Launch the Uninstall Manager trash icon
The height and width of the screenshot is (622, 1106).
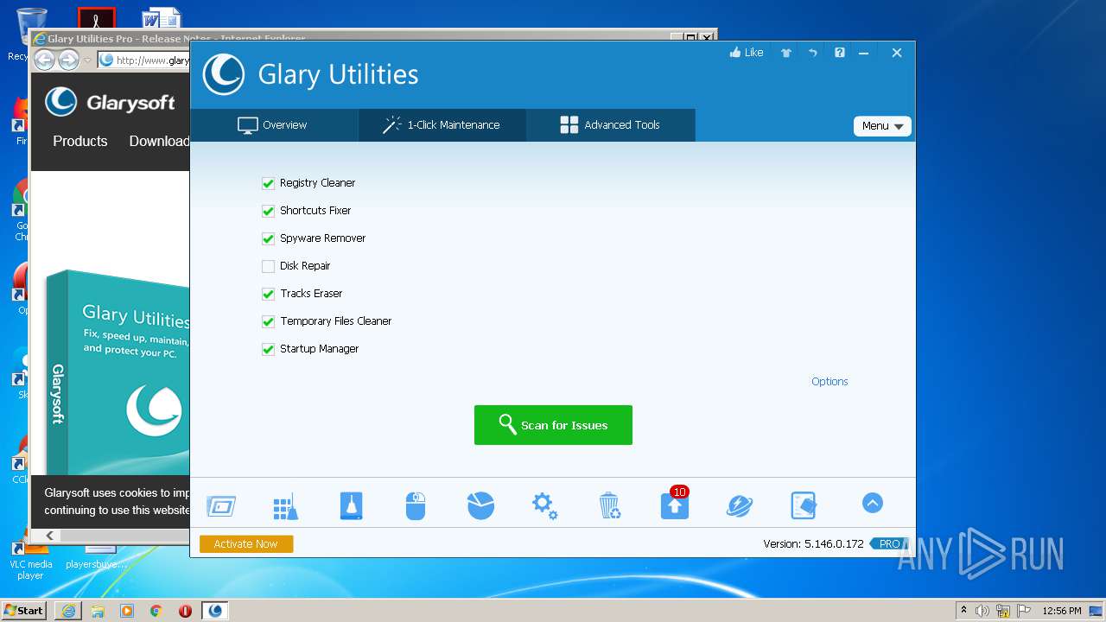pyautogui.click(x=610, y=505)
